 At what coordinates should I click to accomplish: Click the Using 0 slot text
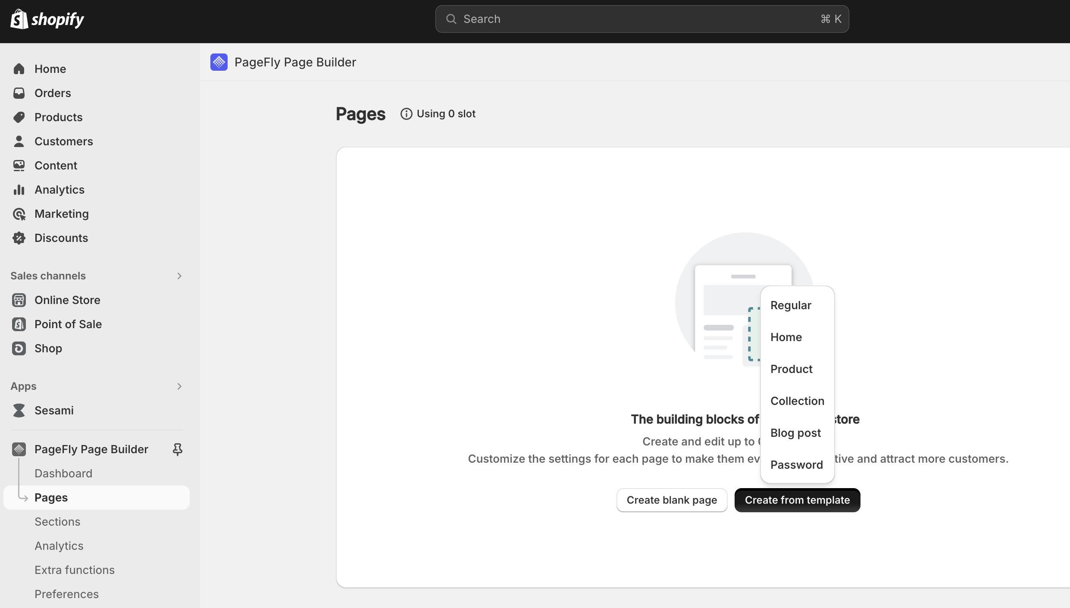[x=446, y=114]
